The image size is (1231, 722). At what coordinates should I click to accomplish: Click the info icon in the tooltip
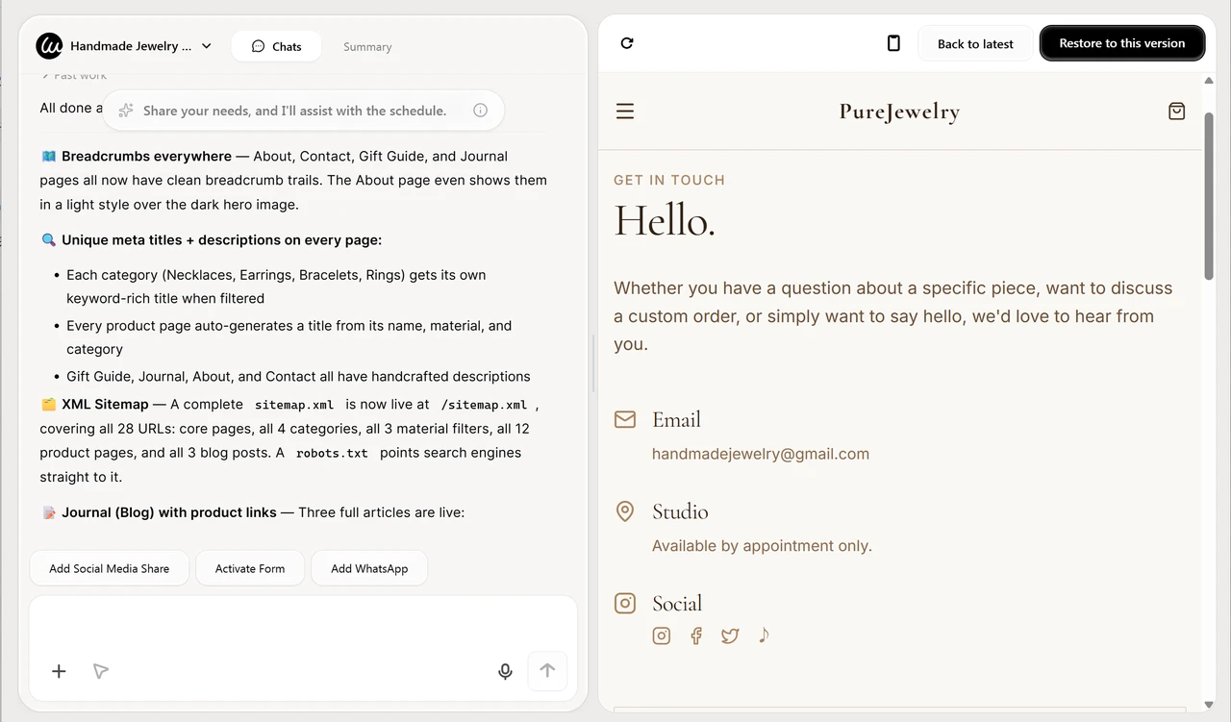480,111
